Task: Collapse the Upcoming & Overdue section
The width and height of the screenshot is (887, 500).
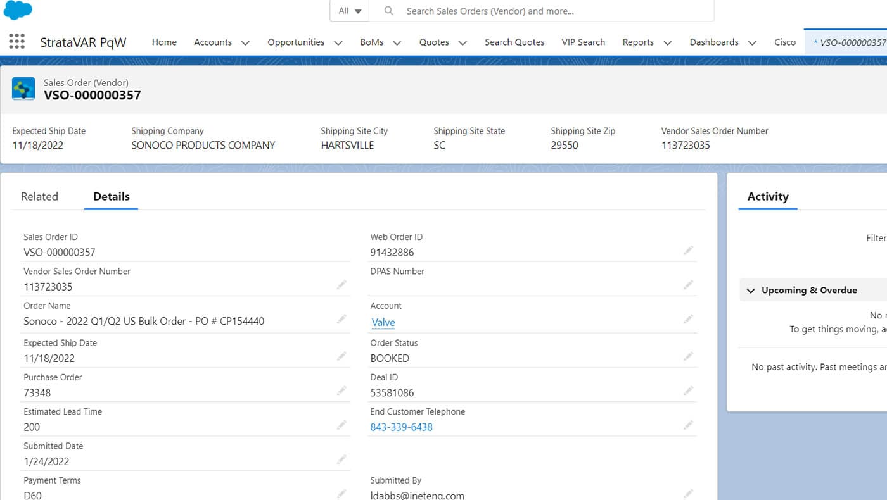Action: (751, 291)
